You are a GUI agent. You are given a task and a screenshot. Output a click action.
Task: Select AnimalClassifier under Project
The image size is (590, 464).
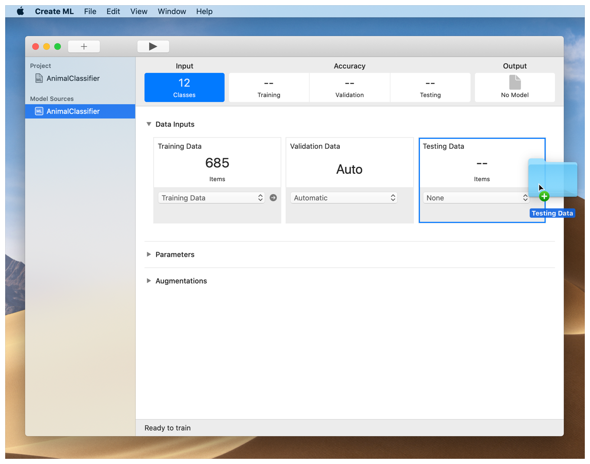pyautogui.click(x=73, y=78)
